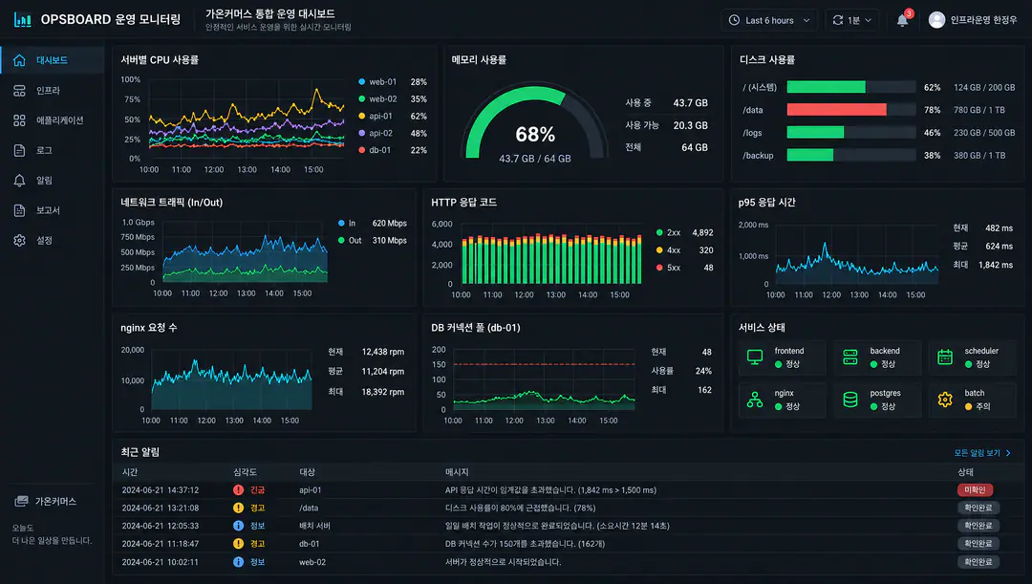Click the refresh interval icon

click(837, 20)
